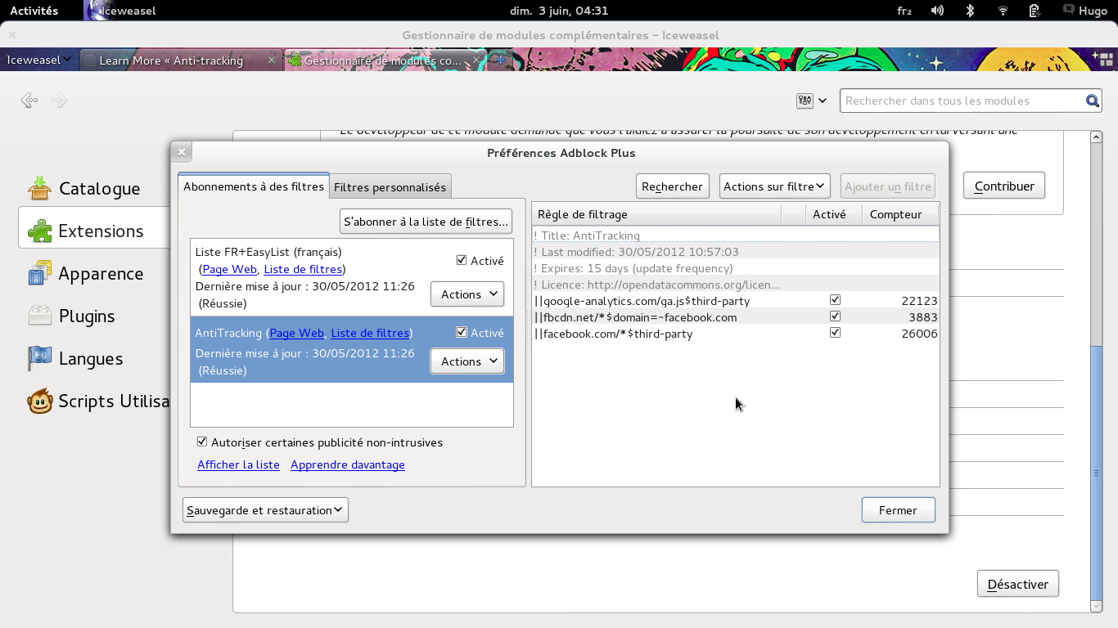Disable the google-analytics.com/ga.js filter checkbox
This screenshot has height=628, width=1118.
click(x=835, y=300)
